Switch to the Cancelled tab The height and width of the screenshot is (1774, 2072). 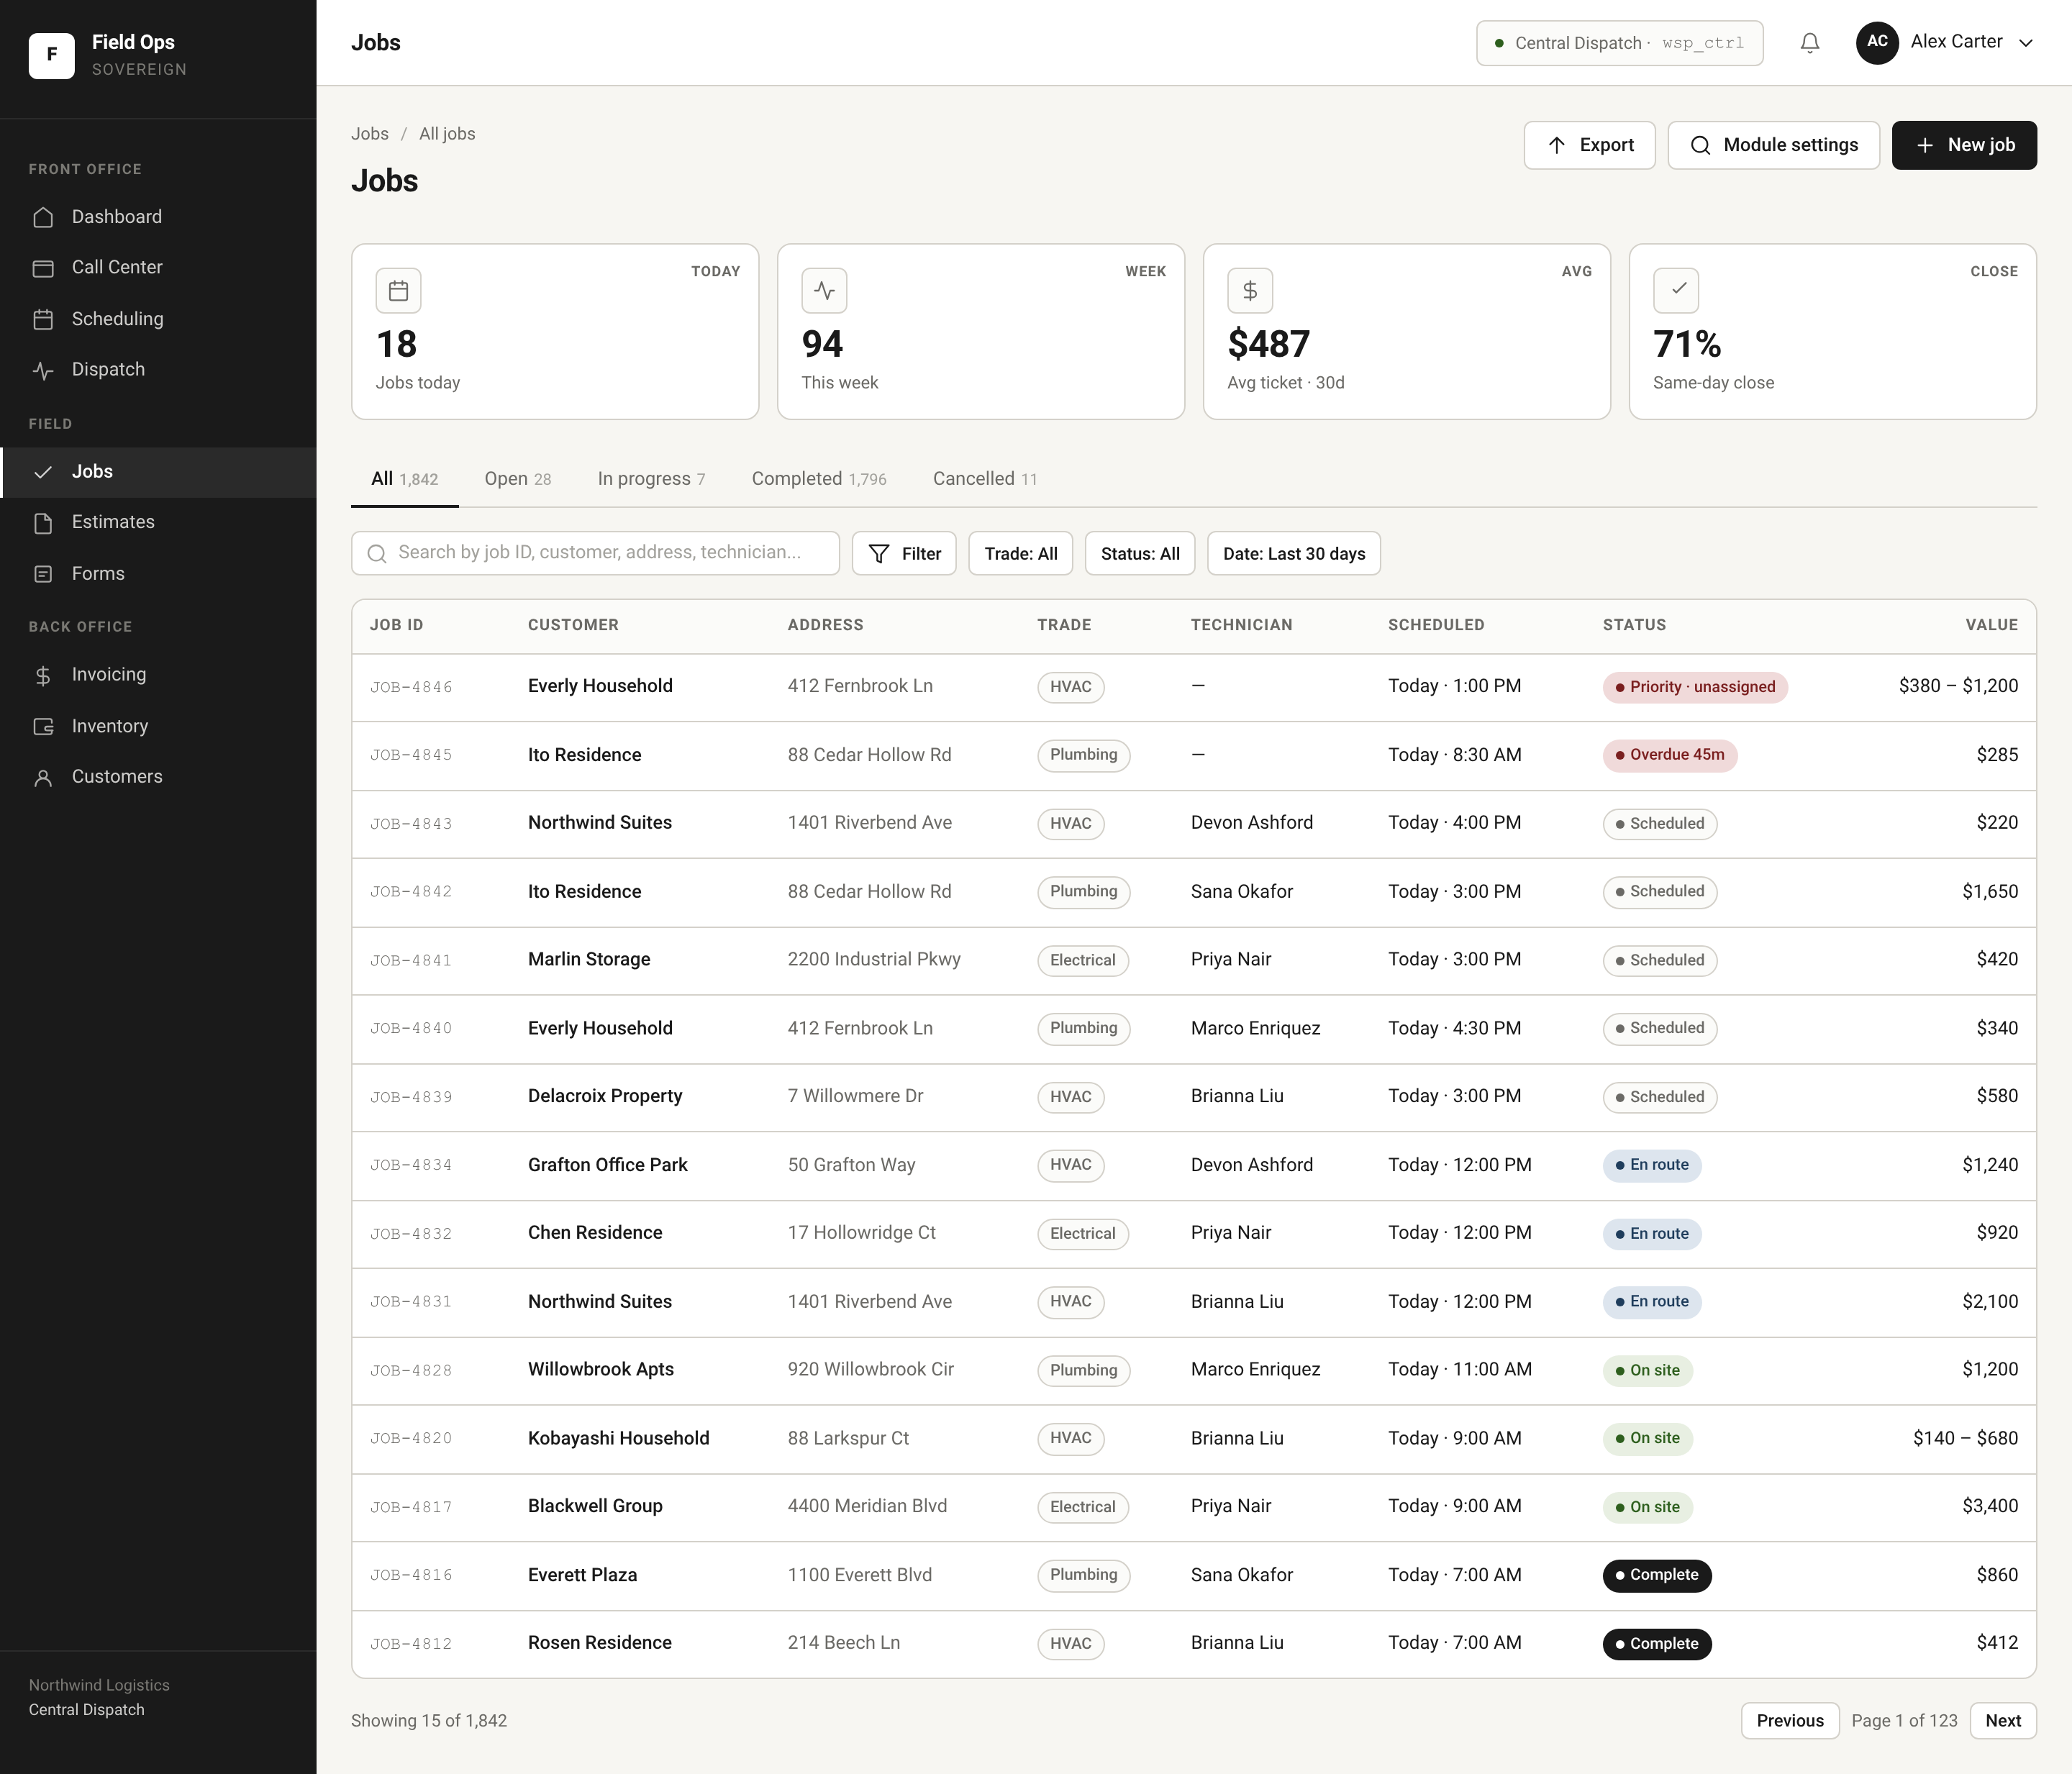(985, 479)
